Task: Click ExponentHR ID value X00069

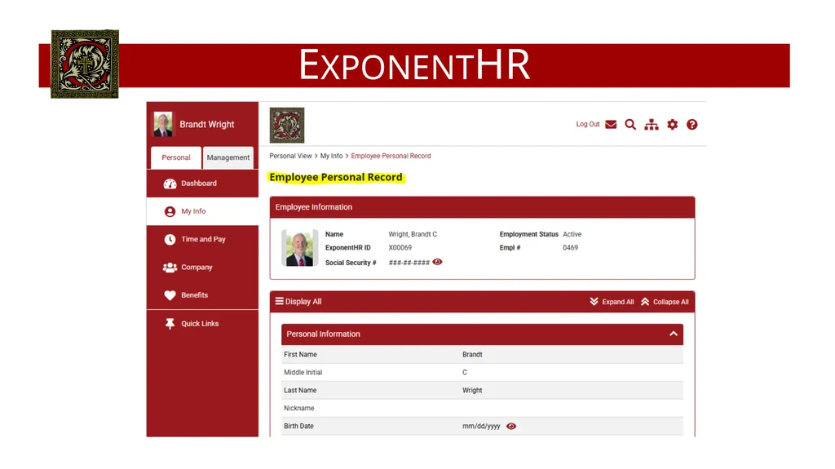Action: point(400,248)
